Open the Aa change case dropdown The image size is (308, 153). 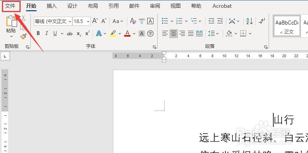point(118,21)
